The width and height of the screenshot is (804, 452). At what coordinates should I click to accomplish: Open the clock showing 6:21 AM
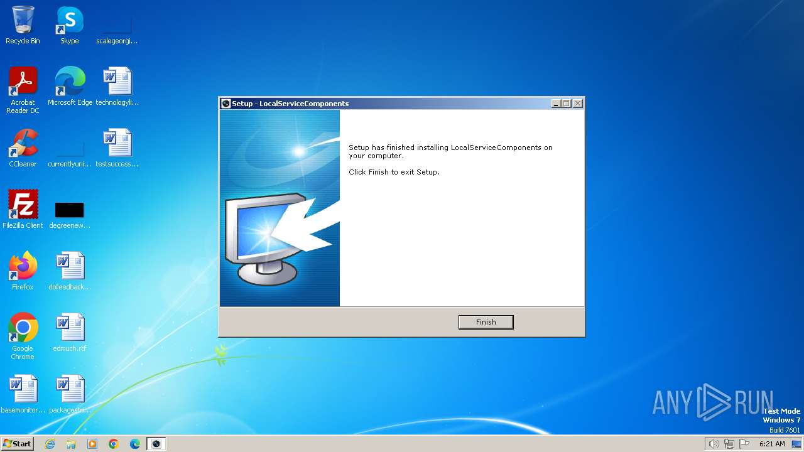click(x=772, y=444)
